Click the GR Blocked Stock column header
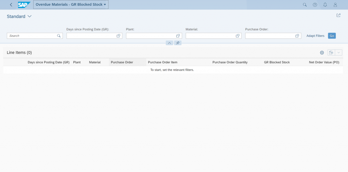This screenshot has height=172, width=348. (x=277, y=62)
